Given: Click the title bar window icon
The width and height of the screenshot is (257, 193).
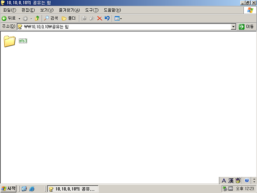Looking at the screenshot, I should click(x=3, y=3).
